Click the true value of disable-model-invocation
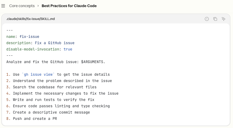 click(x=68, y=49)
